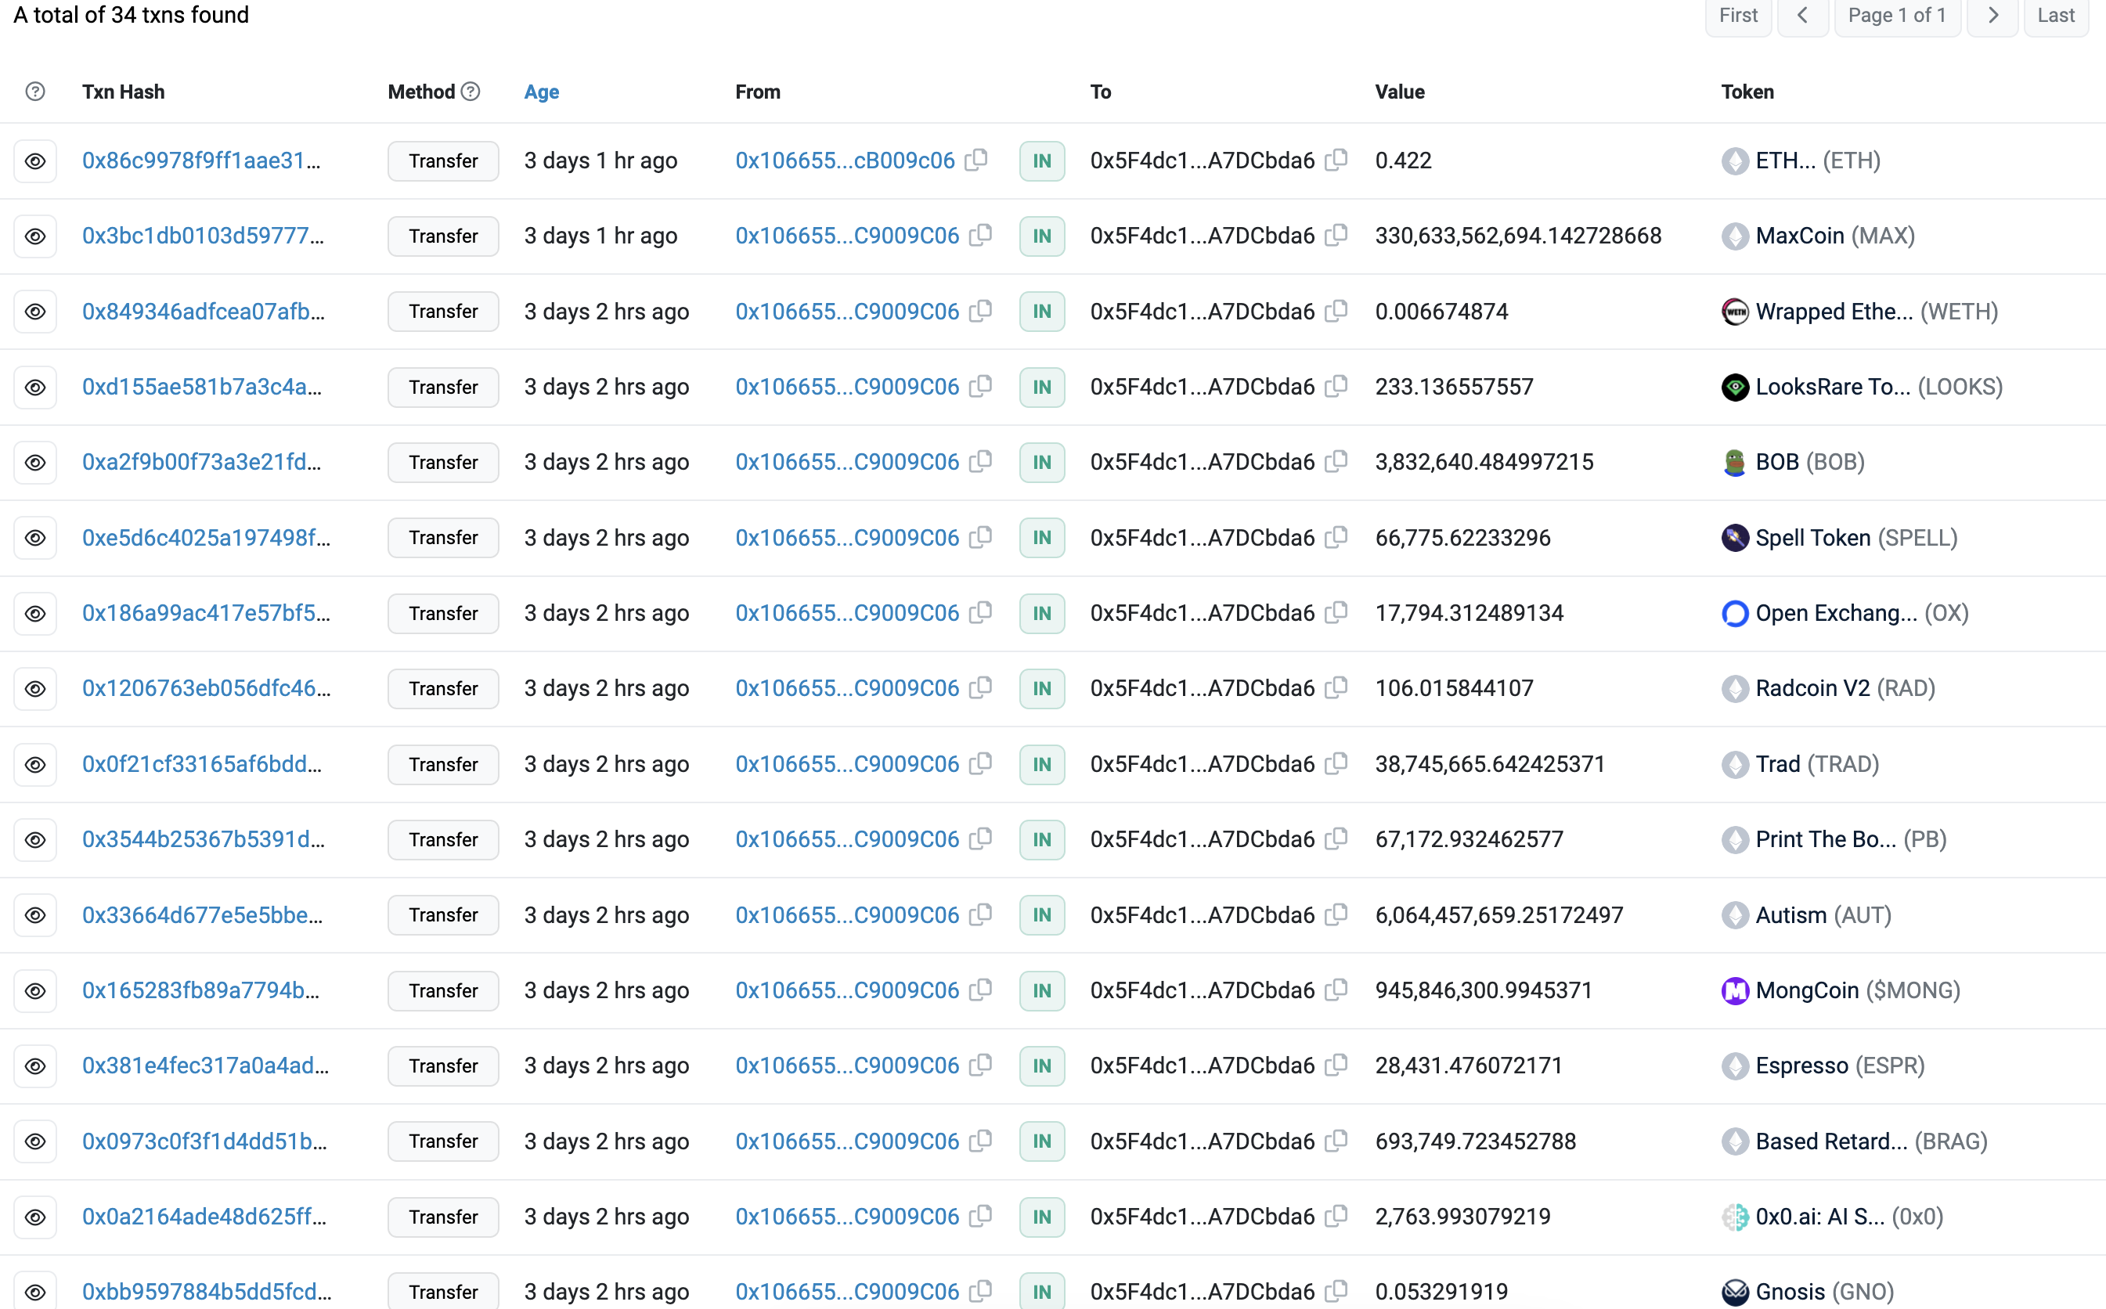Copy To address in Trad row
The height and width of the screenshot is (1309, 2106).
(1336, 763)
